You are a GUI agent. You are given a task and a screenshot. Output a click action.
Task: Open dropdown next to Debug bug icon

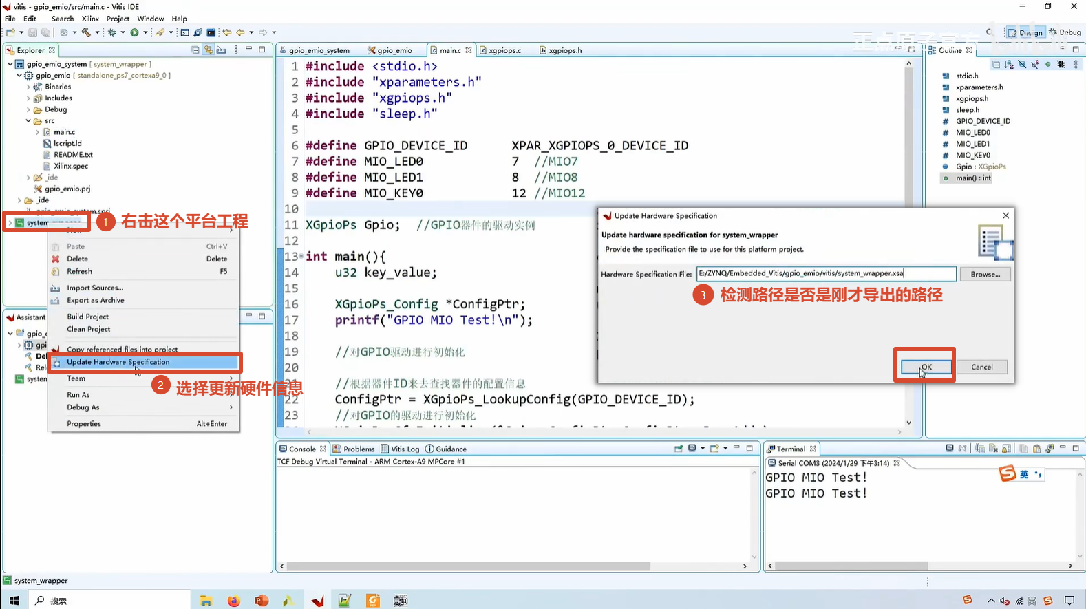123,32
